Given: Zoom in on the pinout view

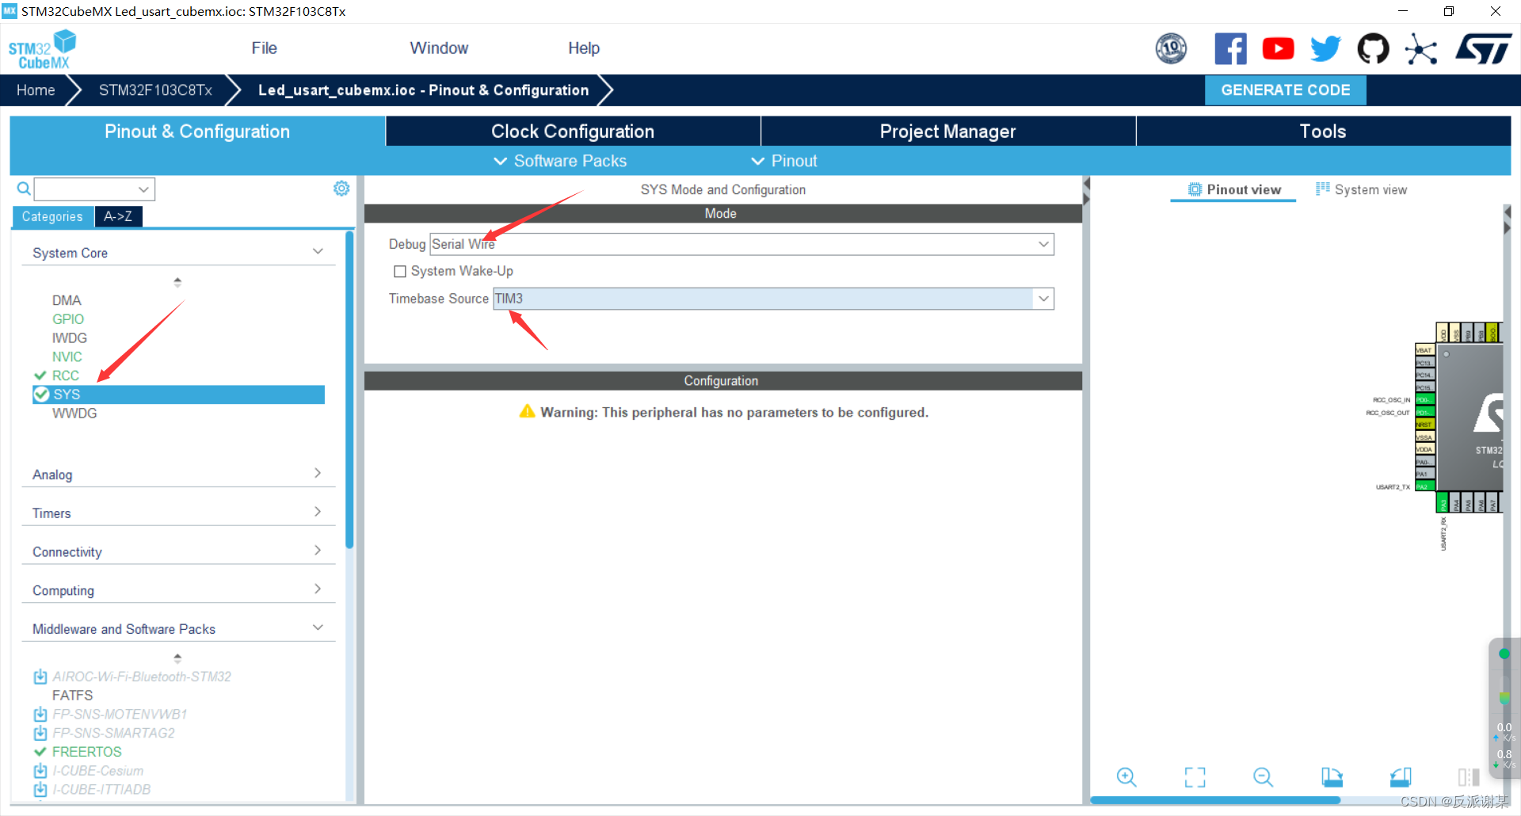Looking at the screenshot, I should (x=1126, y=777).
